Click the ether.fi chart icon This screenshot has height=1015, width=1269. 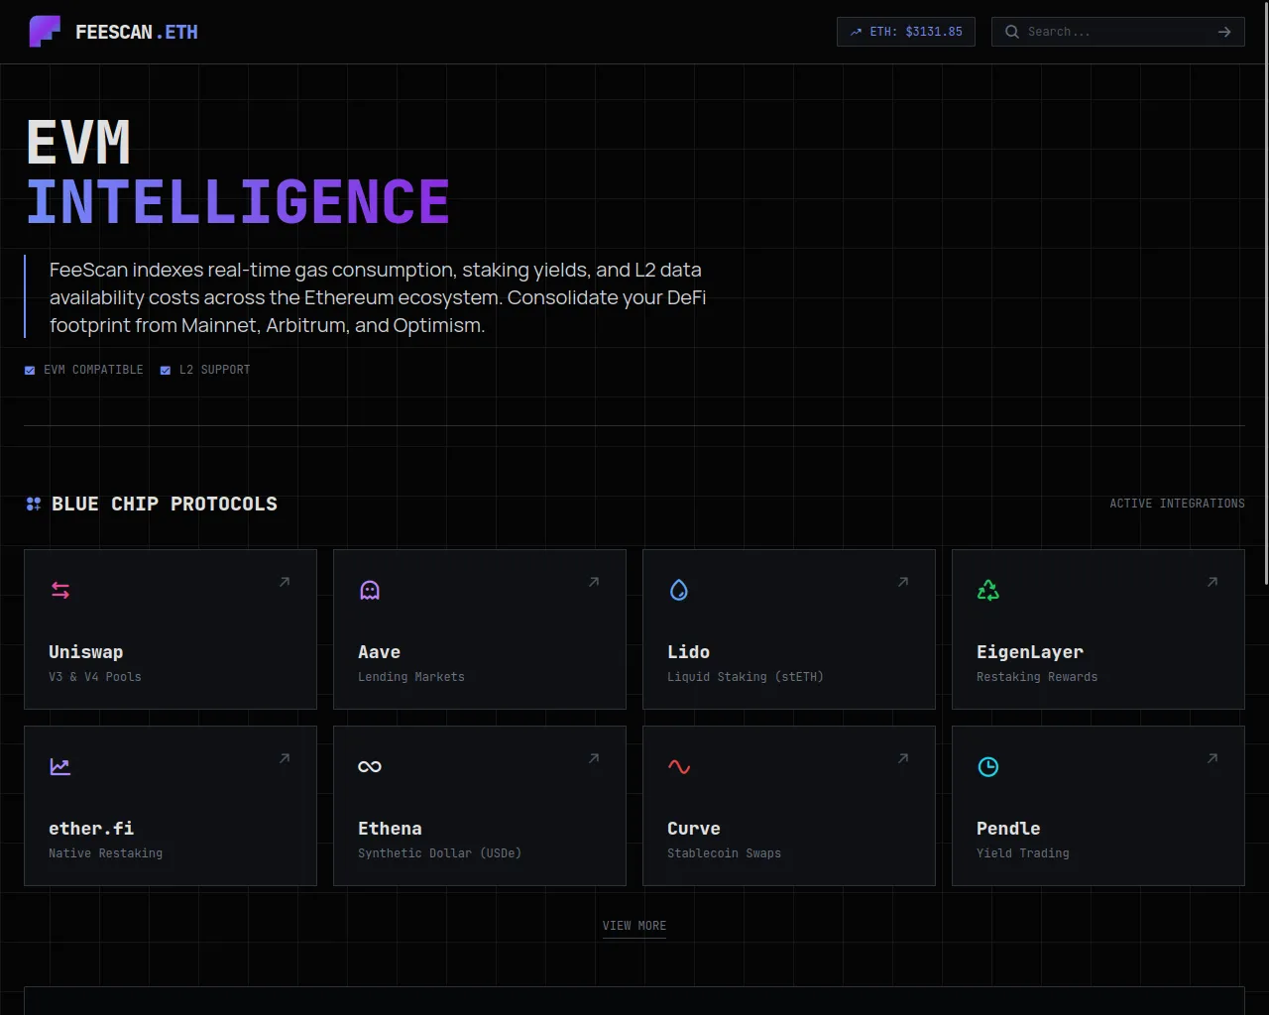(x=60, y=767)
